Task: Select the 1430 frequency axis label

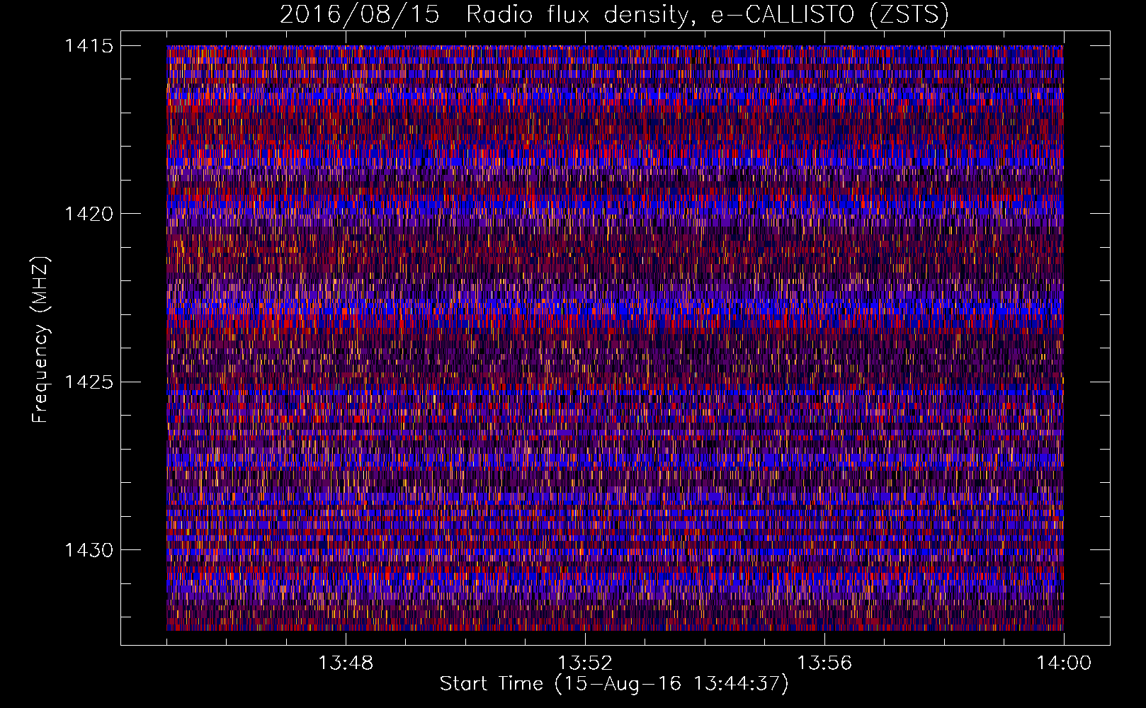Action: click(x=89, y=550)
